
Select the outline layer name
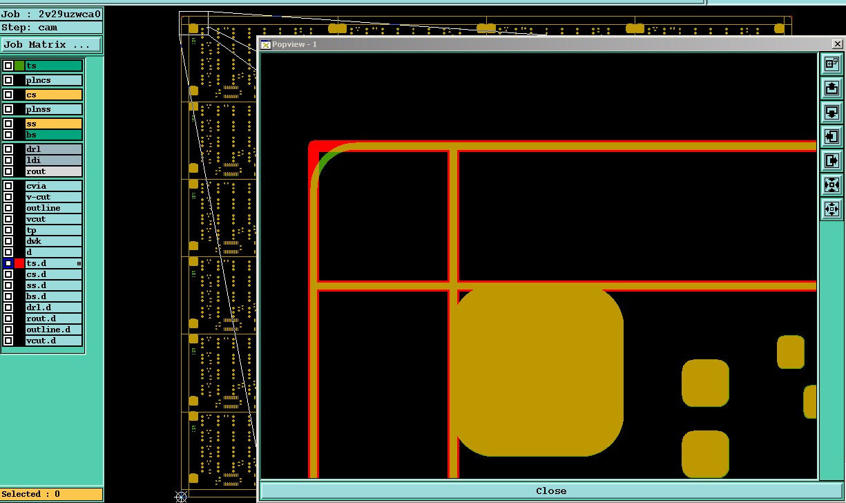point(54,208)
